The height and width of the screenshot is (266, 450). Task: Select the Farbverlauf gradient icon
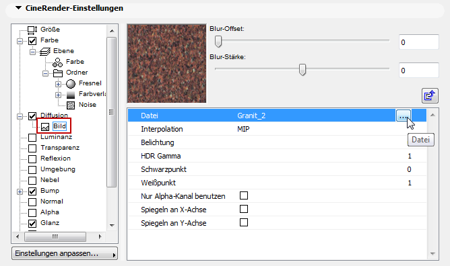tap(71, 95)
